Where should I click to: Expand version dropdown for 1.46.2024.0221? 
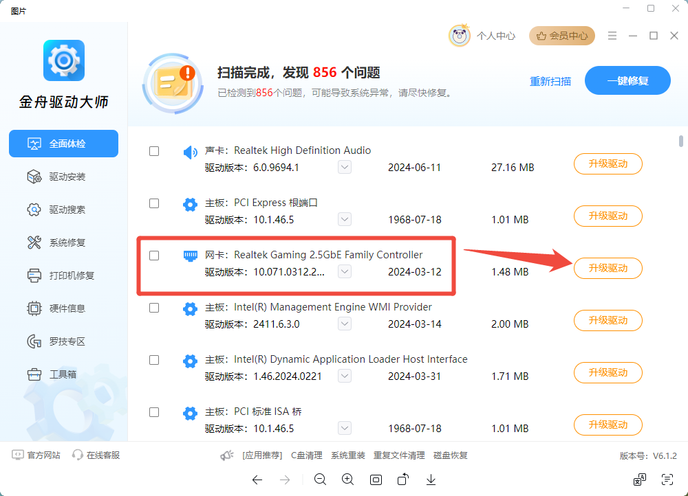(x=345, y=376)
